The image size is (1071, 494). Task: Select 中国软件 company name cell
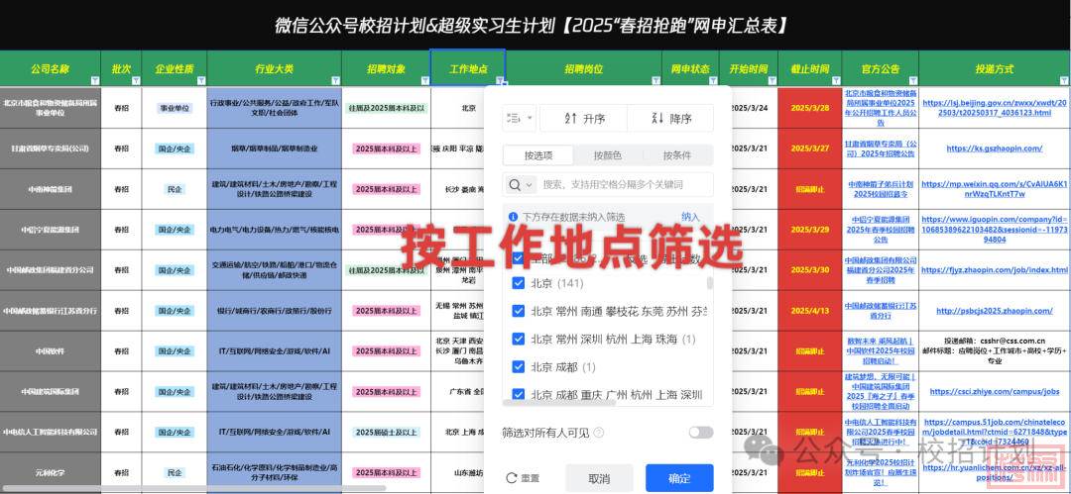[51, 351]
